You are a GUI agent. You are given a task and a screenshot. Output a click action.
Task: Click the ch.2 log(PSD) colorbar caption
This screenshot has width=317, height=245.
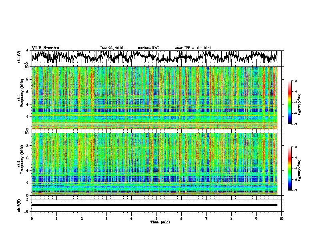(x=300, y=171)
